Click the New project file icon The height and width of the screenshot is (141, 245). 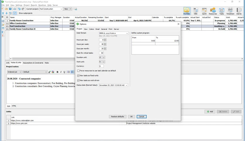tap(3, 9)
